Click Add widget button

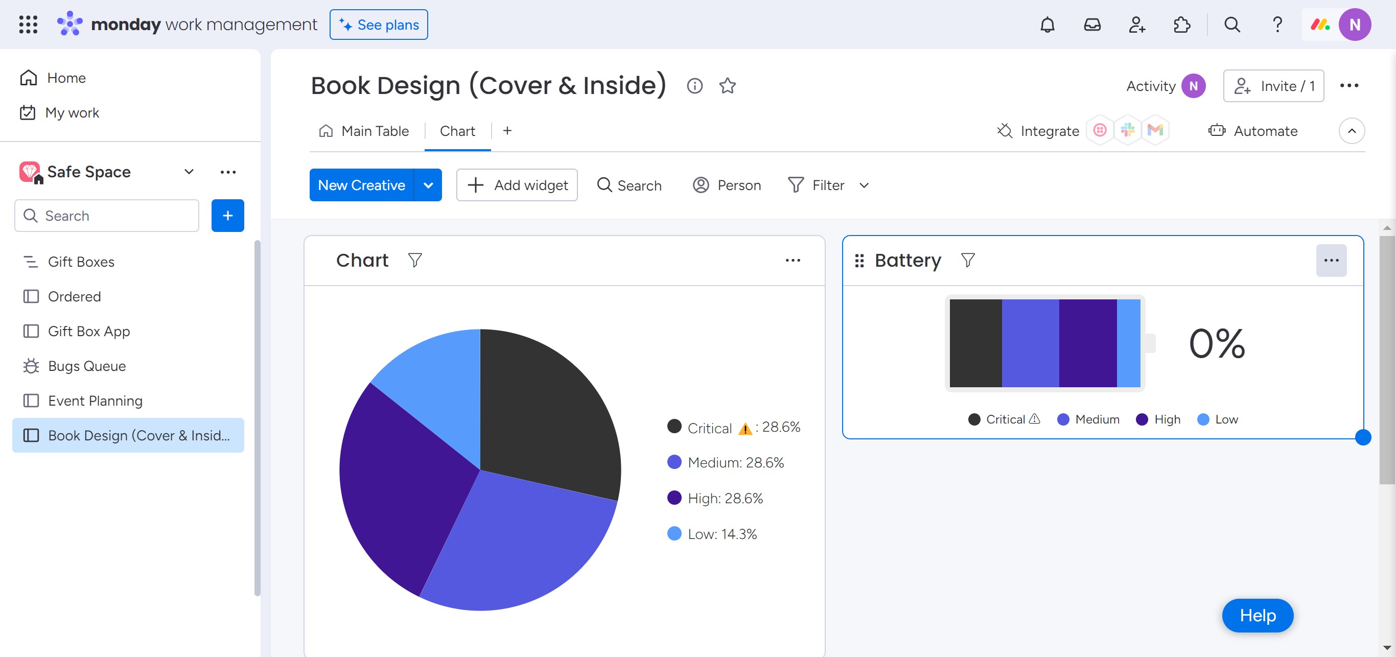pos(517,185)
